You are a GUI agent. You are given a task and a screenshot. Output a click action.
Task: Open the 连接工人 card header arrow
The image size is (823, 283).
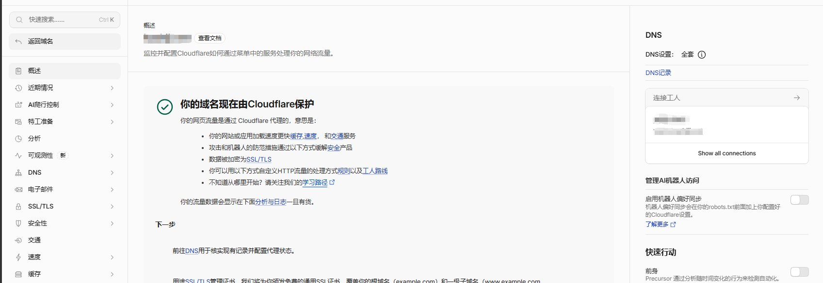pos(796,98)
